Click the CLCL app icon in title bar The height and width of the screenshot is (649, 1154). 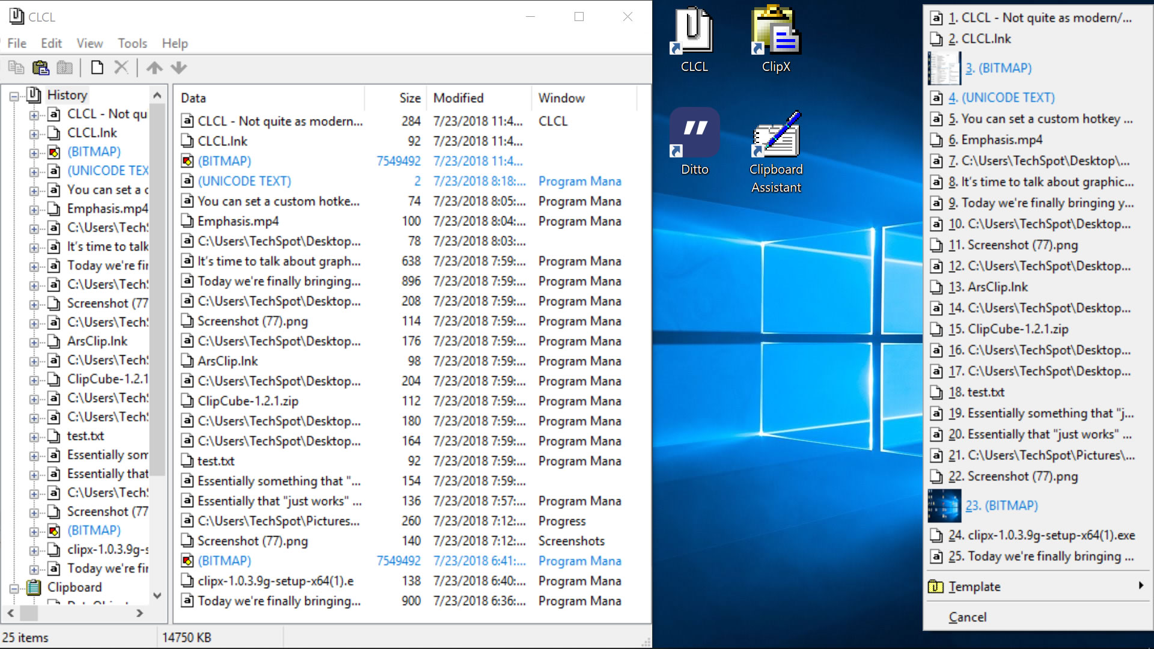[16, 17]
